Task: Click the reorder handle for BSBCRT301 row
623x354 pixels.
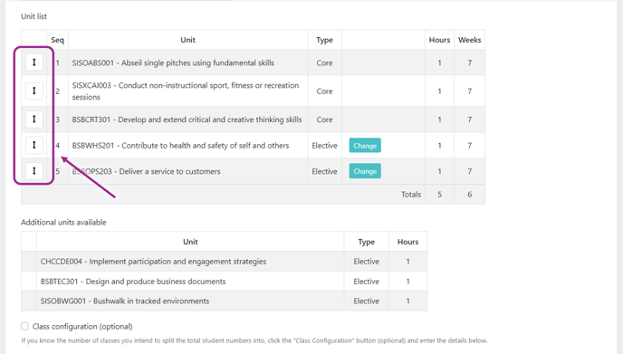Action: (34, 119)
